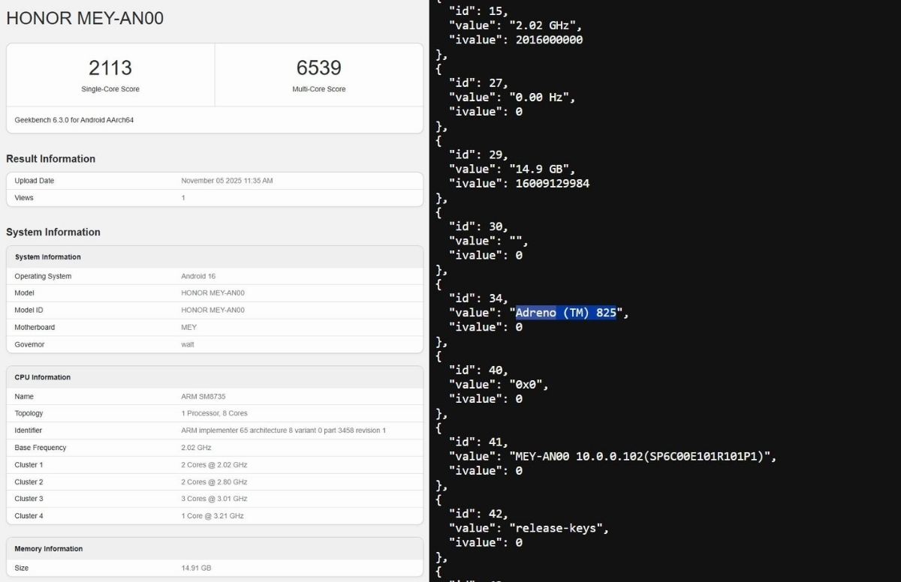This screenshot has width=901, height=582.
Task: Select the CPU name ARM SM8735
Action: point(202,396)
